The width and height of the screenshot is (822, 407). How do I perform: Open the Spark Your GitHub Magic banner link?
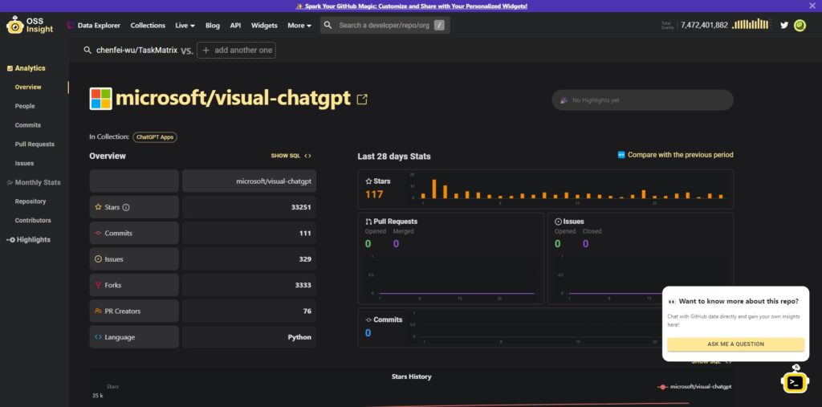(x=412, y=6)
